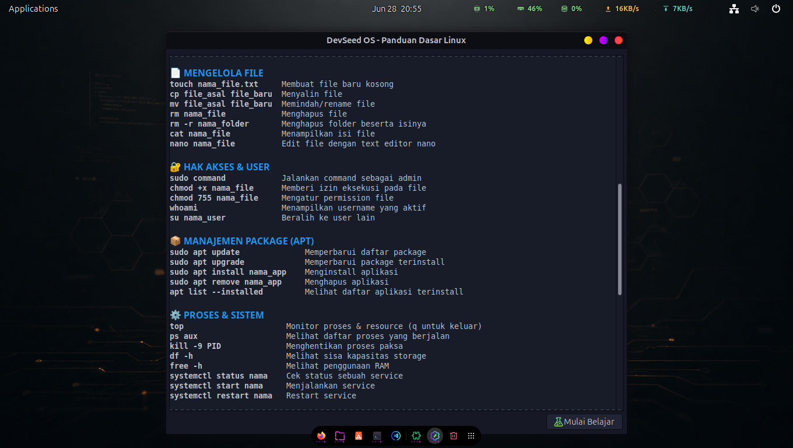Viewport: 793px width, 448px height.
Task: Click the 'rm -r nama_folder' command
Action: tap(209, 124)
